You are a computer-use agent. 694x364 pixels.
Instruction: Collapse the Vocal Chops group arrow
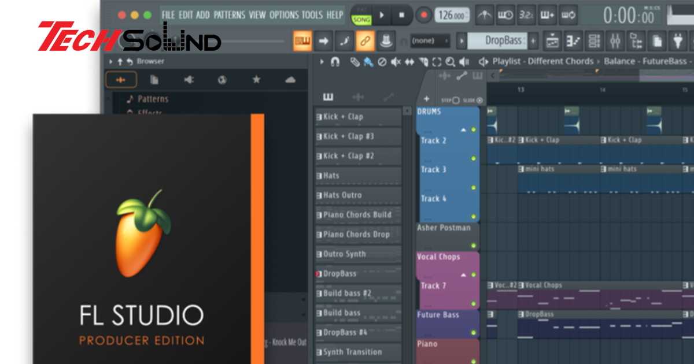click(463, 275)
